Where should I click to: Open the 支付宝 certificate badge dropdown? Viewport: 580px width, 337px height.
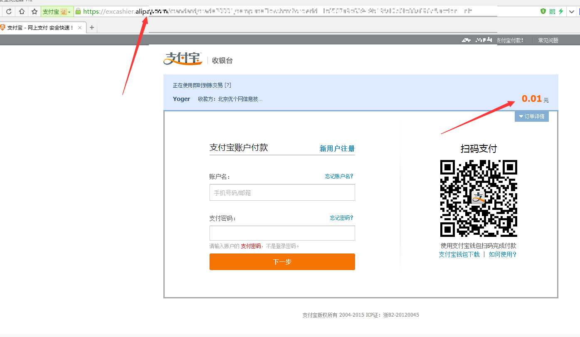click(57, 12)
